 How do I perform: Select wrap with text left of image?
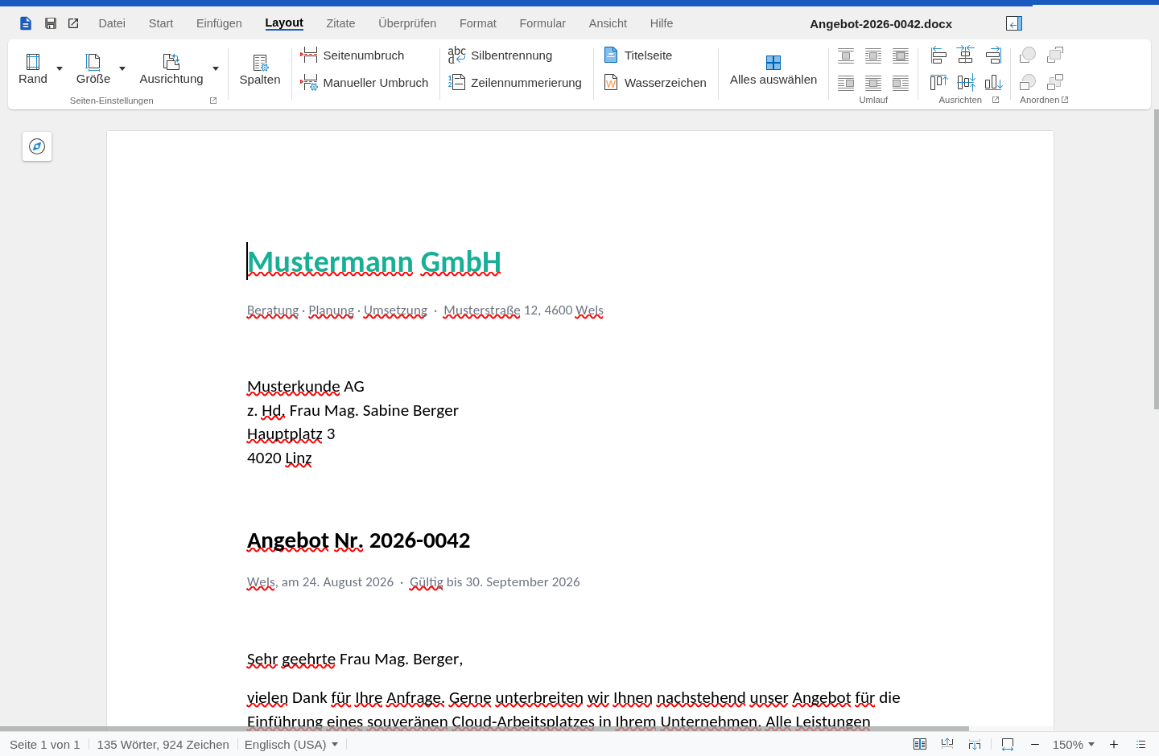(x=846, y=82)
